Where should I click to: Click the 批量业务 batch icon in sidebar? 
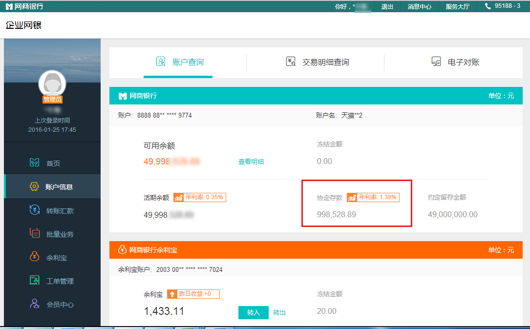tap(35, 233)
